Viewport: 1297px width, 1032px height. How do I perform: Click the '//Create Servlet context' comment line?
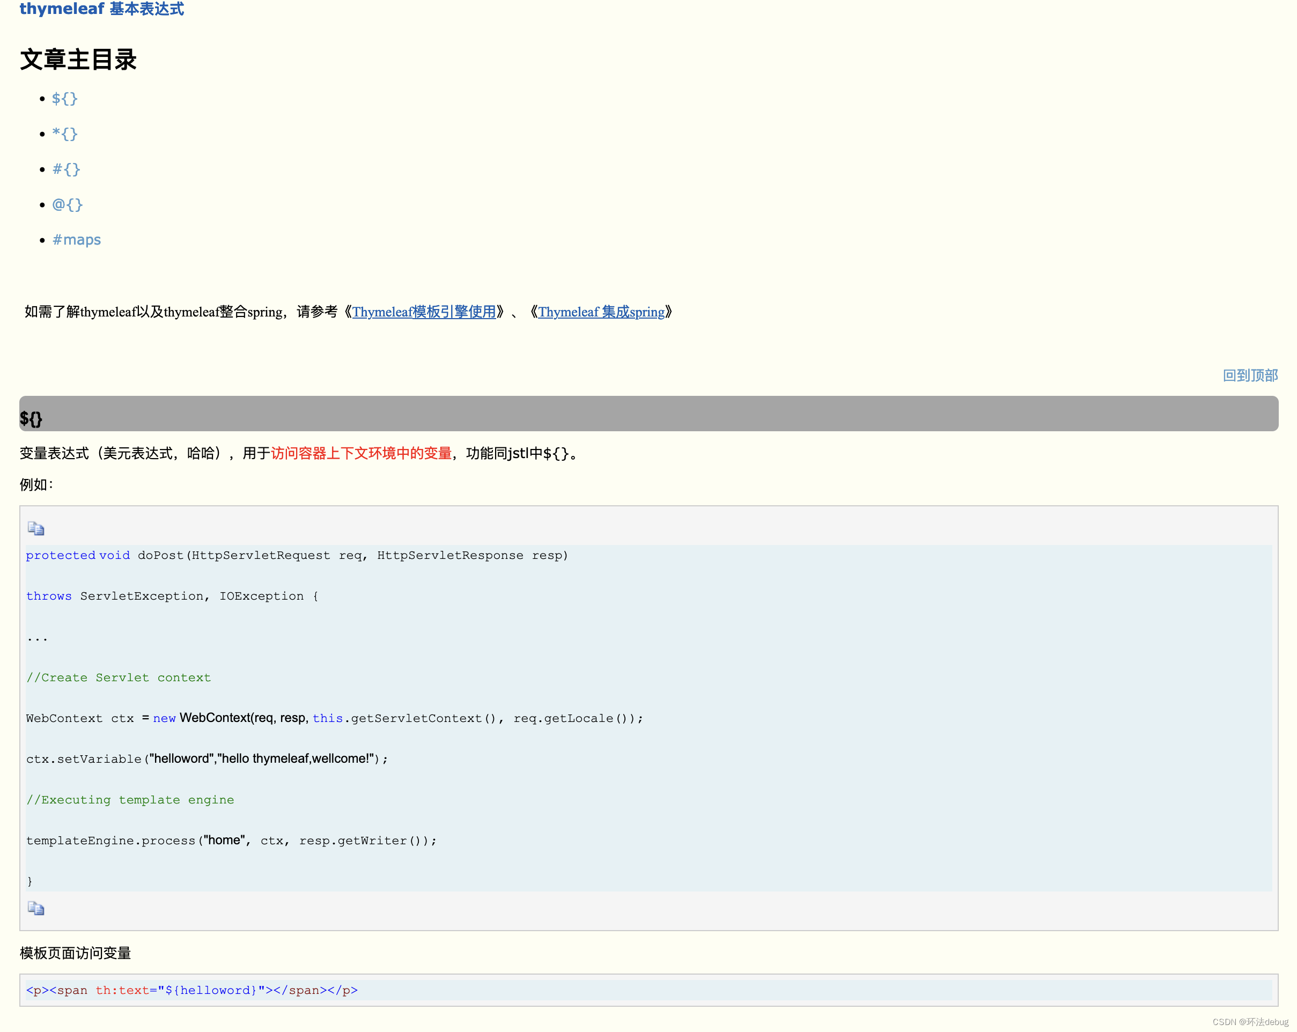119,678
